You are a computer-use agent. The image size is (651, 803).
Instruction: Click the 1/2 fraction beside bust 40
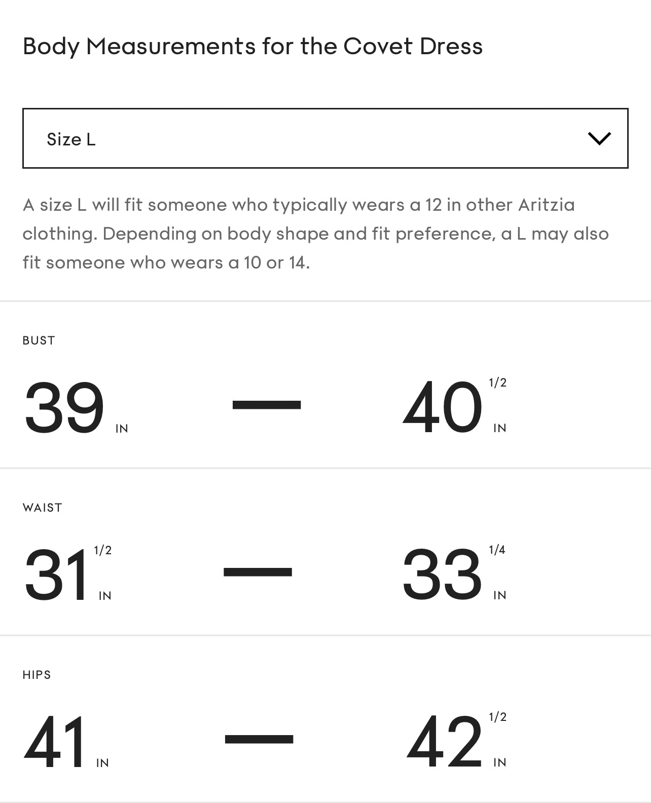pos(497,383)
